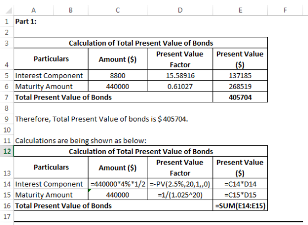Select column C header
The width and height of the screenshot is (308, 225).
point(118,10)
